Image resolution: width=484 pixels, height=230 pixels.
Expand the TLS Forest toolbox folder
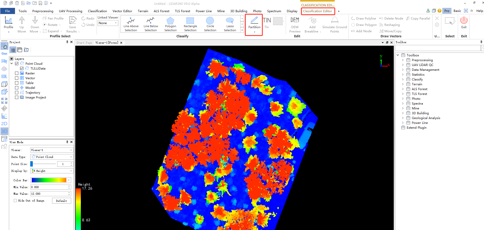pyautogui.click(x=403, y=94)
